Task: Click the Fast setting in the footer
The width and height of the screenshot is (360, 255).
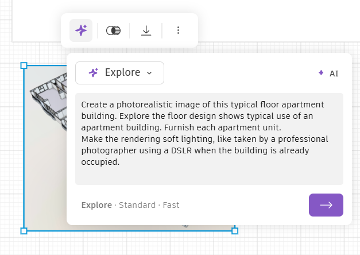Action: click(x=171, y=205)
